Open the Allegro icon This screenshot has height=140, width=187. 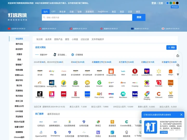click(171, 71)
